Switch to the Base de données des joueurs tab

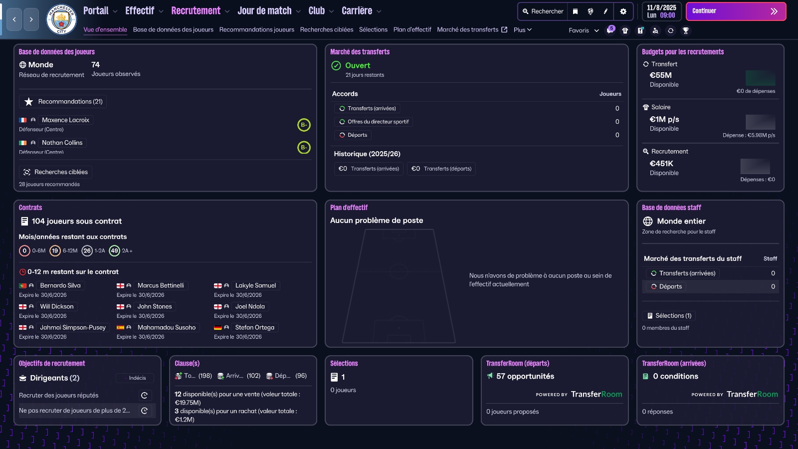click(173, 29)
